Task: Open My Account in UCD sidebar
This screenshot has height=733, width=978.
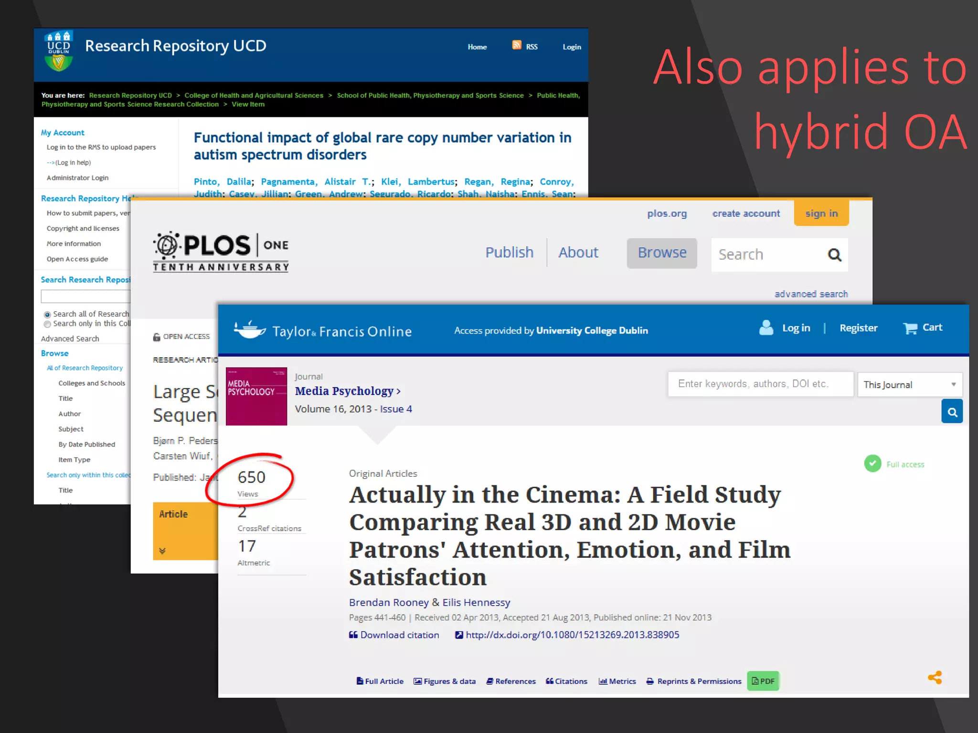Action: pyautogui.click(x=63, y=133)
